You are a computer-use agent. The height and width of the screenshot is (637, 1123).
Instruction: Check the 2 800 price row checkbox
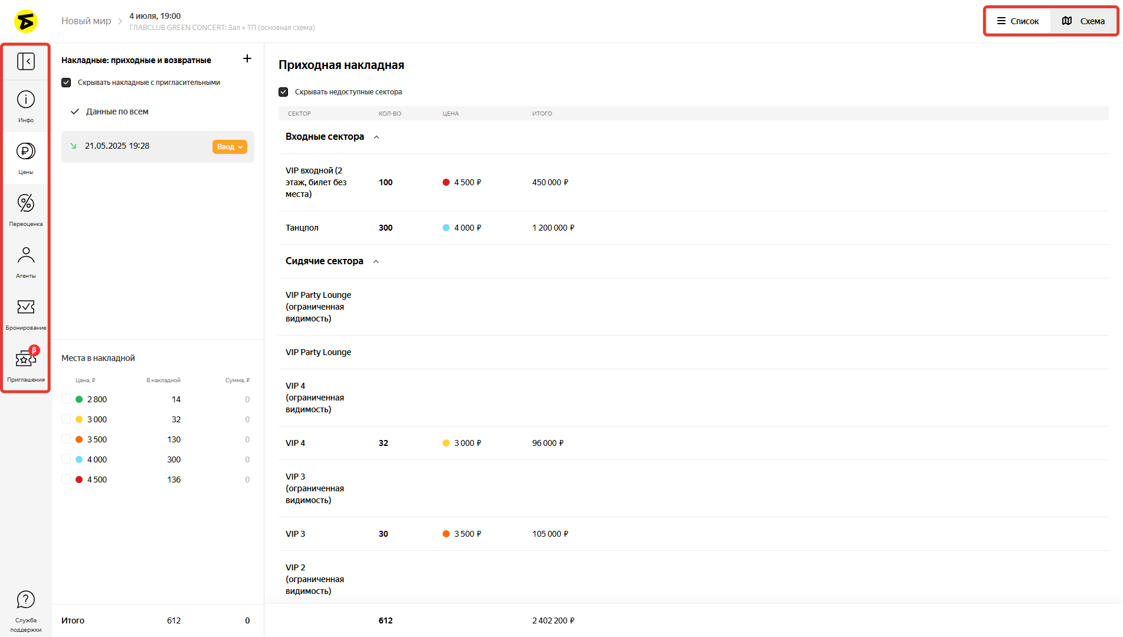[66, 399]
